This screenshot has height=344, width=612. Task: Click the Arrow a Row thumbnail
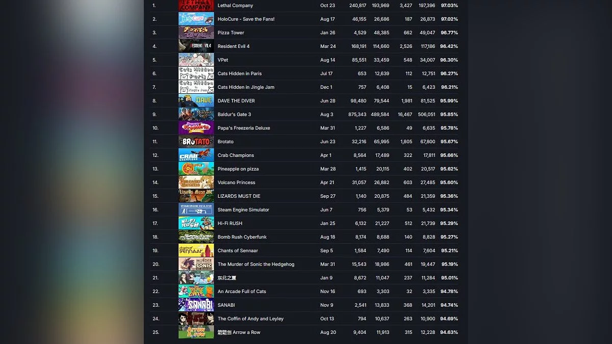[196, 332]
